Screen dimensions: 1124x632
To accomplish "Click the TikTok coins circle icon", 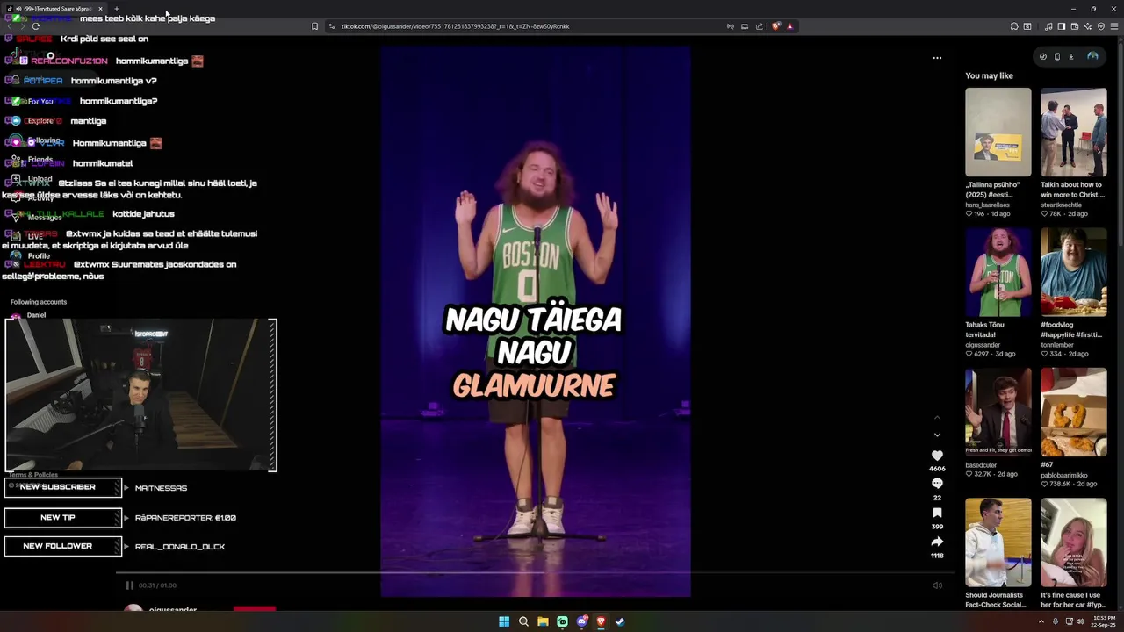I will 1043,56.
